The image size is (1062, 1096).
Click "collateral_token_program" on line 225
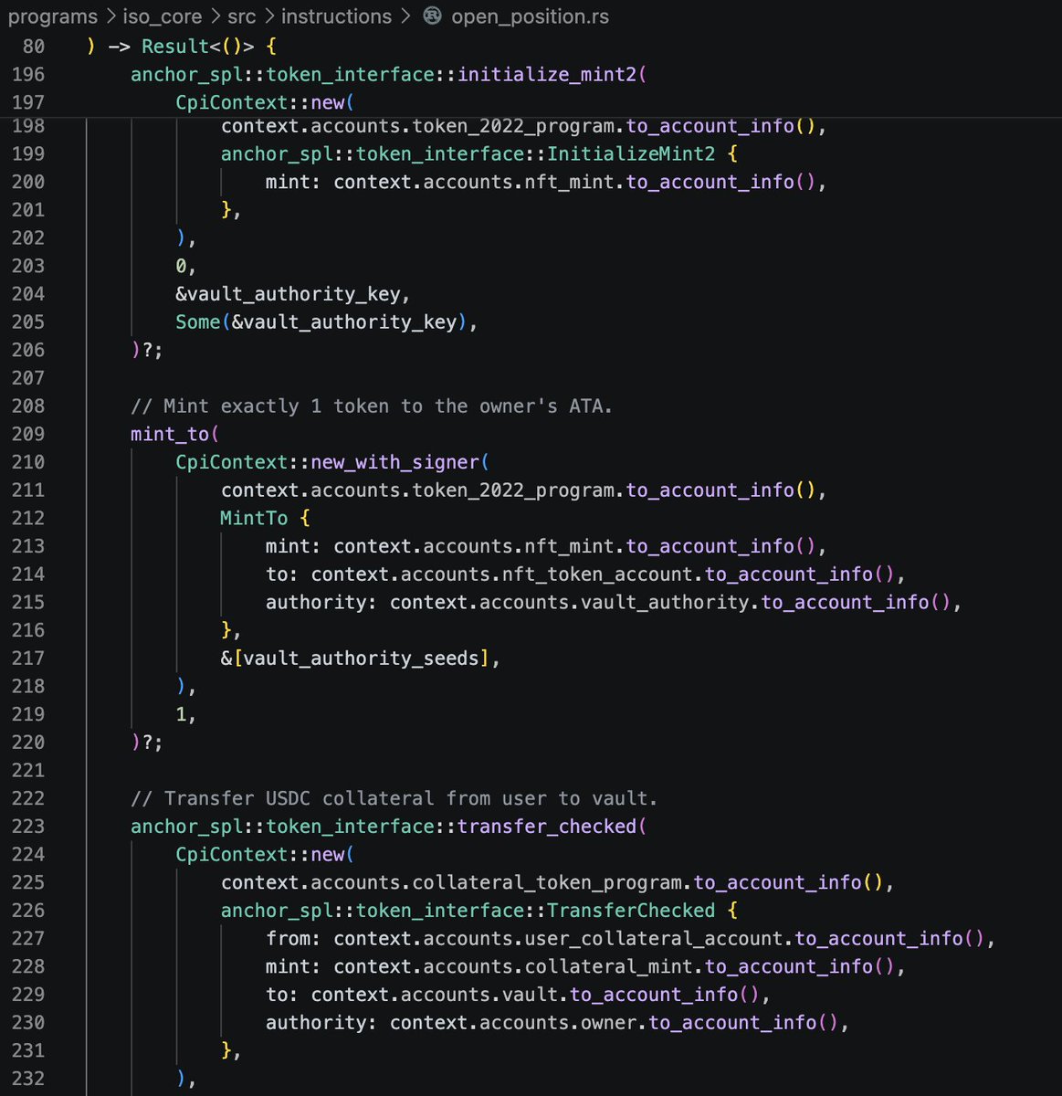pyautogui.click(x=547, y=882)
